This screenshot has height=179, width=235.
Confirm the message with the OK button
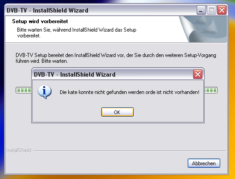coord(117,112)
